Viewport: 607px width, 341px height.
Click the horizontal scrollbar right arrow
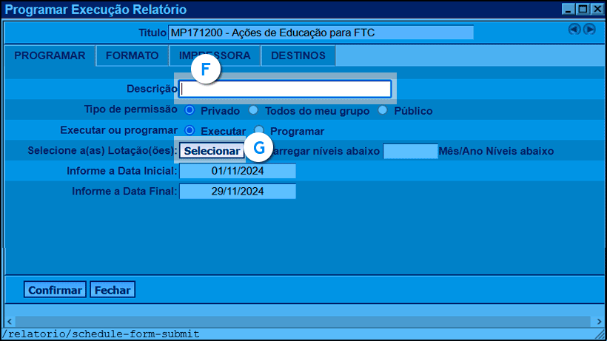point(599,321)
